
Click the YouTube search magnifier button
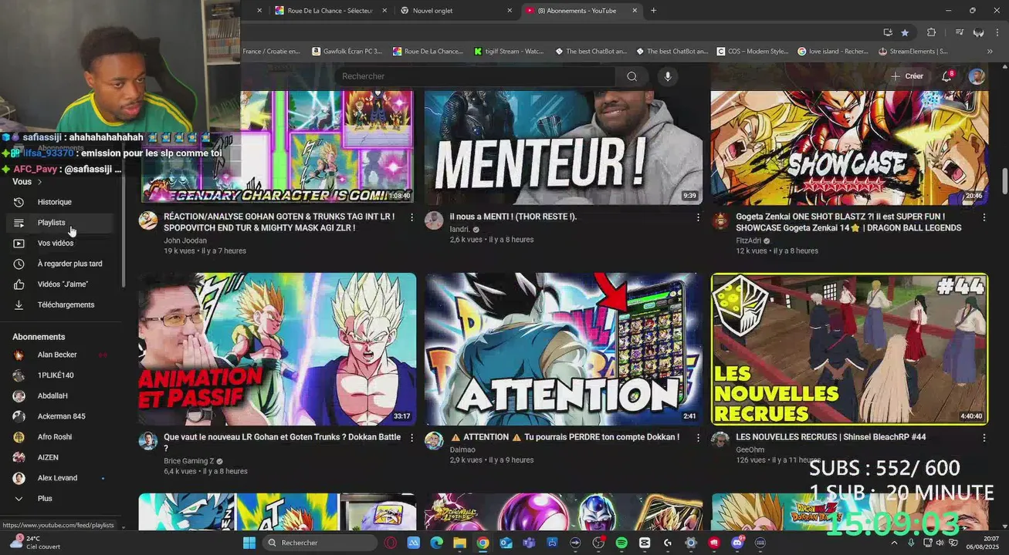coord(631,76)
